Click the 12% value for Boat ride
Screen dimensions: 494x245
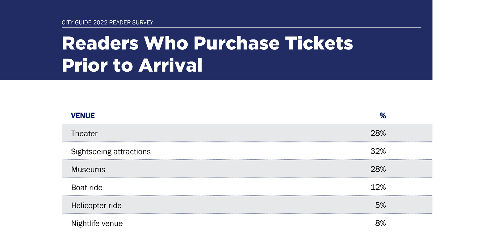pos(378,187)
